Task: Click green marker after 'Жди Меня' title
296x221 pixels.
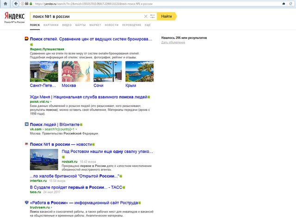Action: (x=149, y=97)
